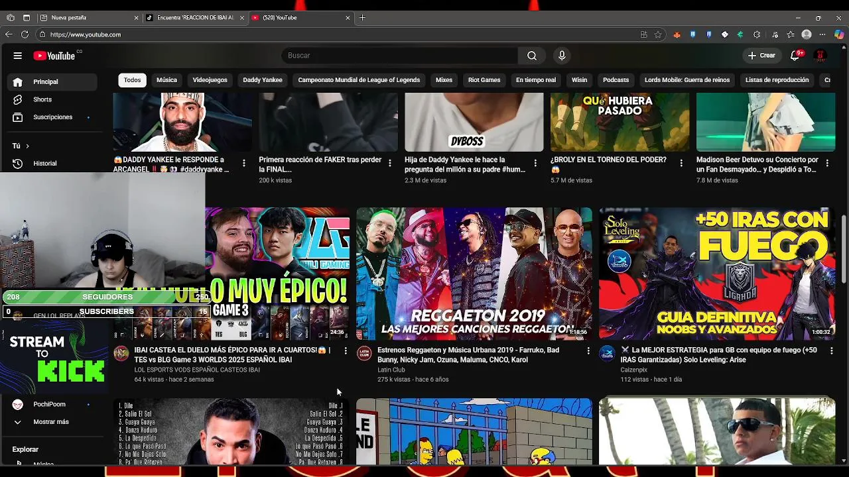This screenshot has height=477, width=849.
Task: Open the browser three-dots settings menu
Action: (x=823, y=34)
